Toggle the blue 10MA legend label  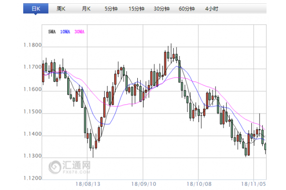[x=65, y=32]
